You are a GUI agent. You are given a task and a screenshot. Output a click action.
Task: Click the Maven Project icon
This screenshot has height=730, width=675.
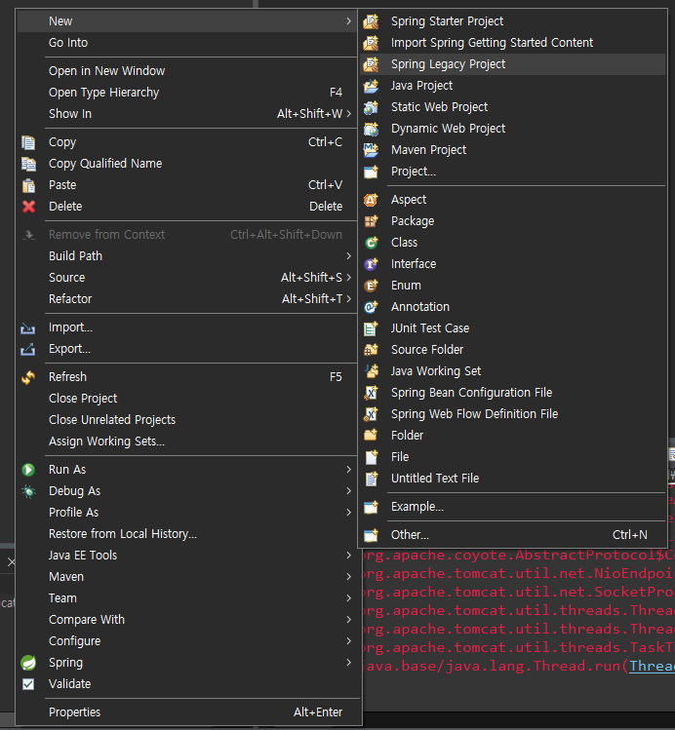pos(371,150)
